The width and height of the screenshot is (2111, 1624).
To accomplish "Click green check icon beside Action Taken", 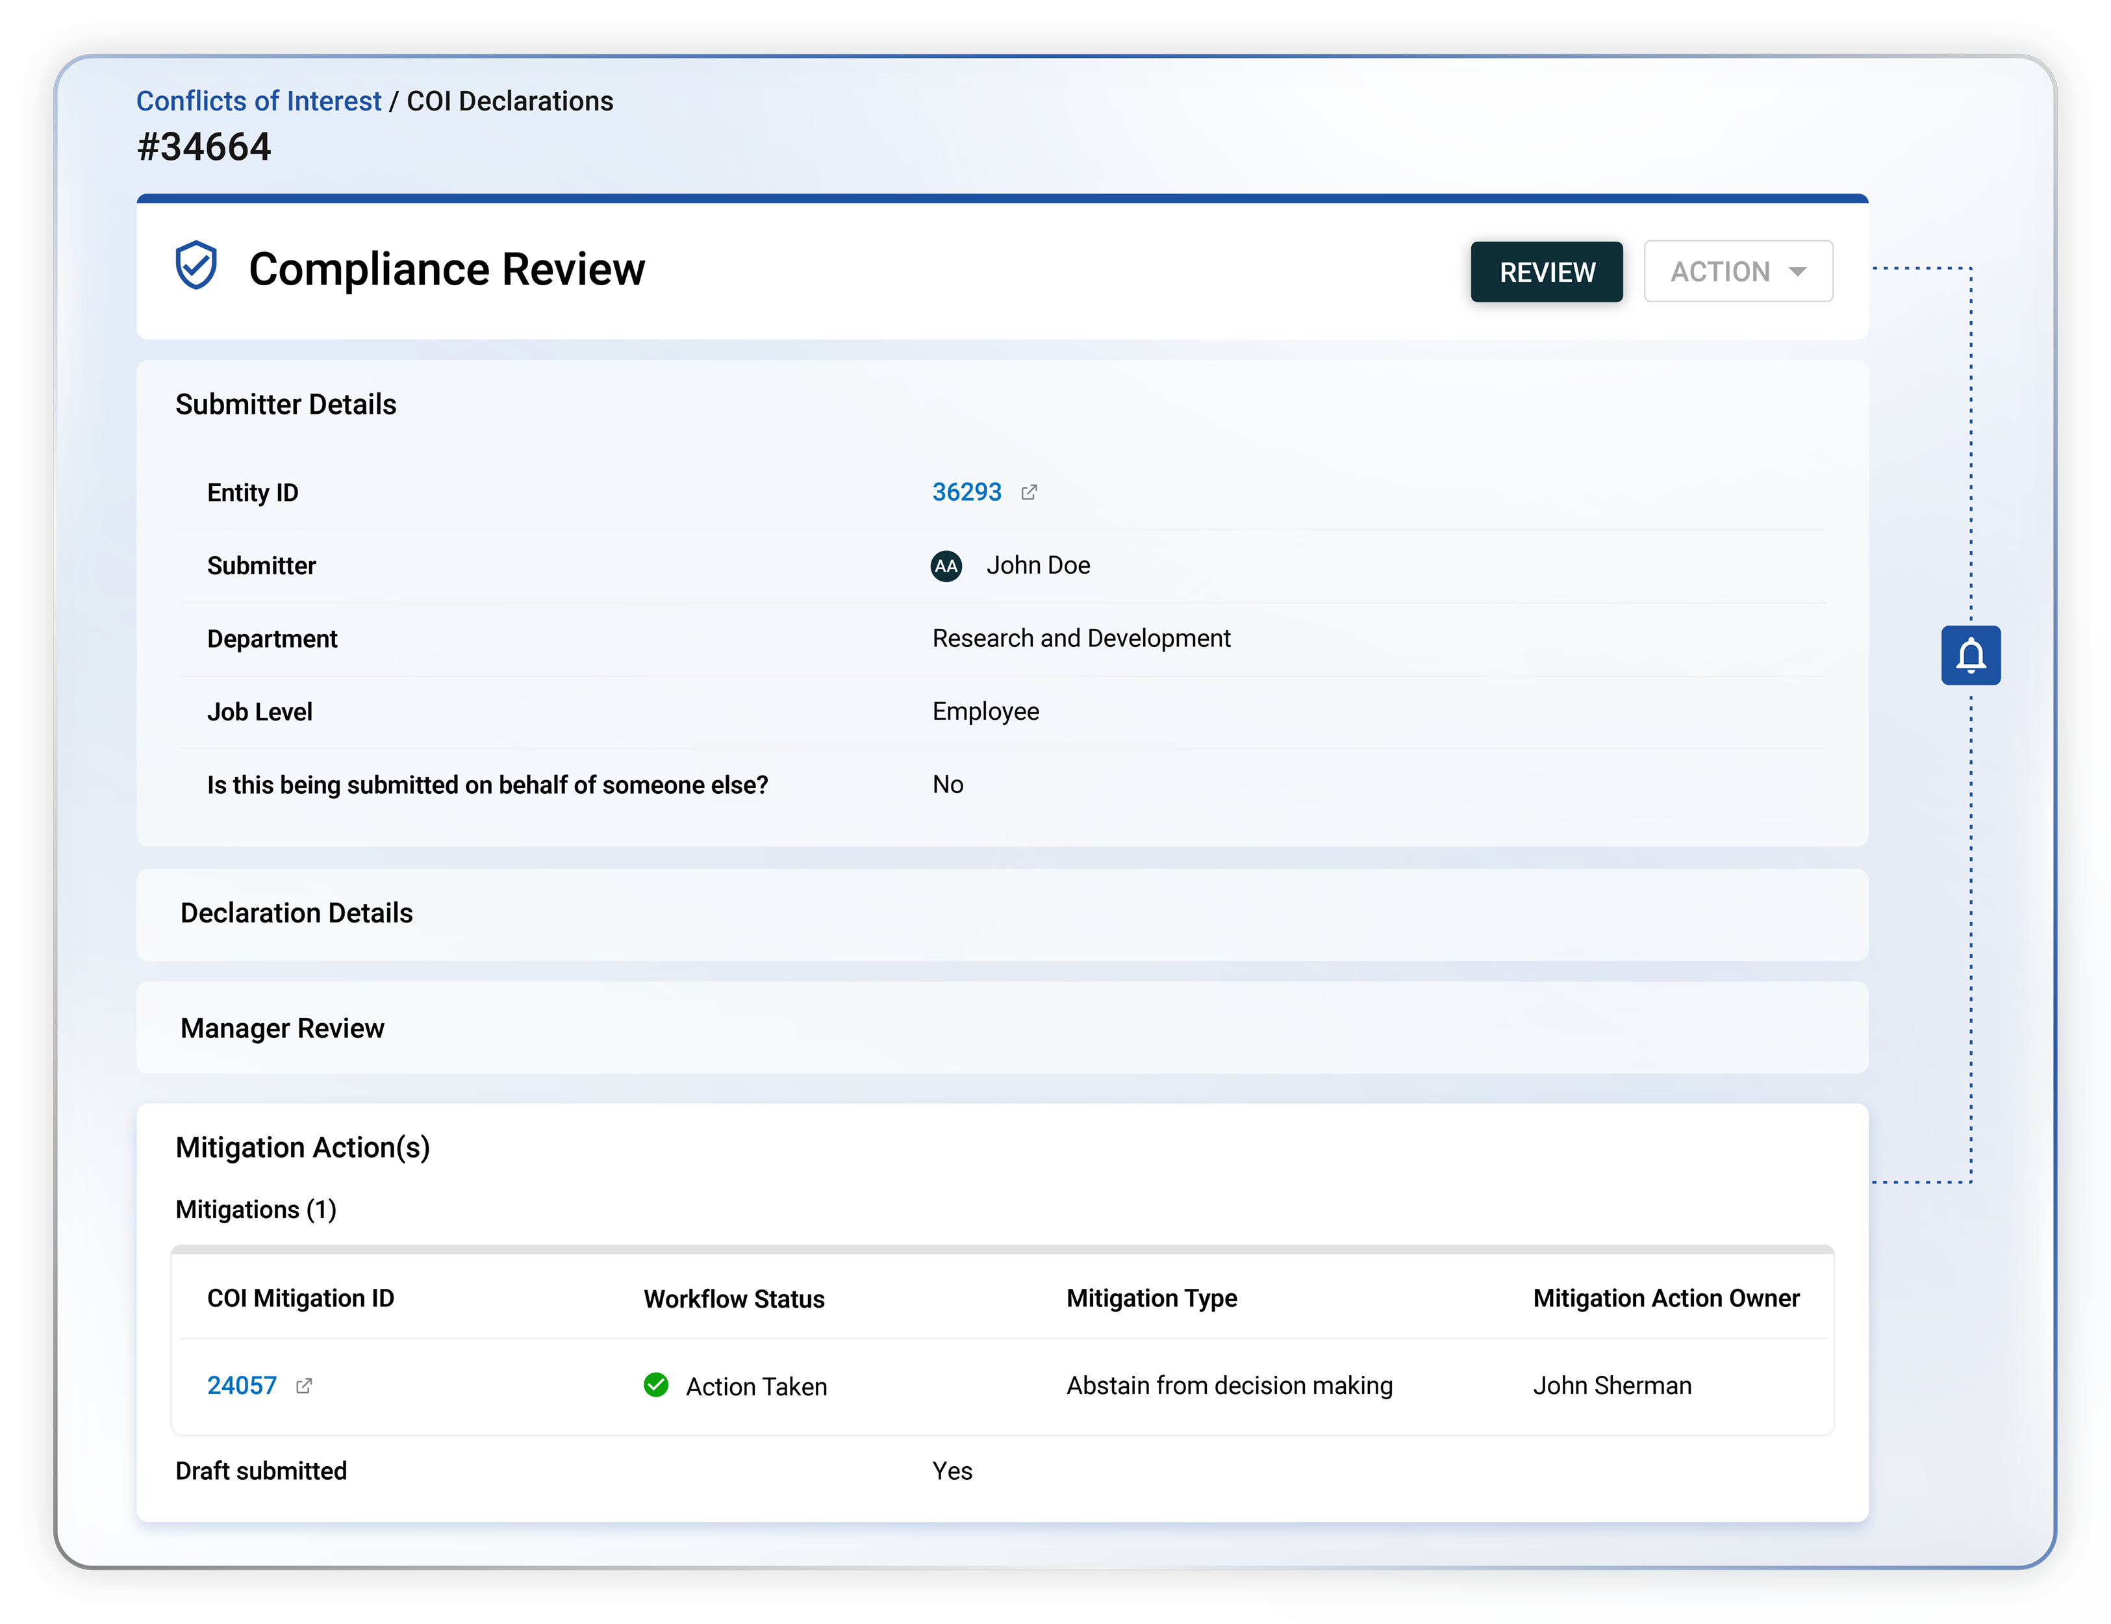I will point(655,1384).
